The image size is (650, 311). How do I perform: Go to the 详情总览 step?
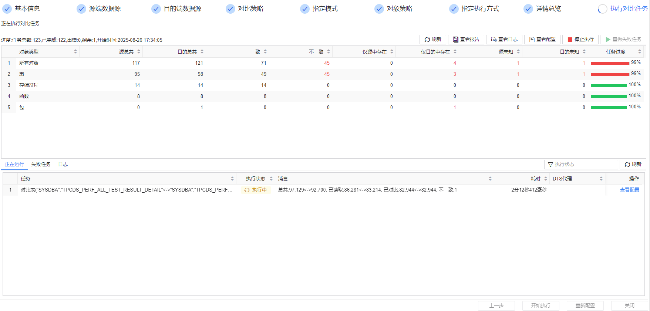coord(549,9)
